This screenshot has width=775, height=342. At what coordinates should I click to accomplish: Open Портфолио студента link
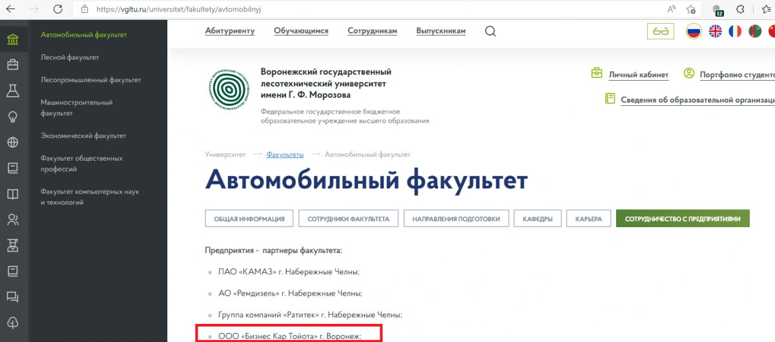coord(737,75)
